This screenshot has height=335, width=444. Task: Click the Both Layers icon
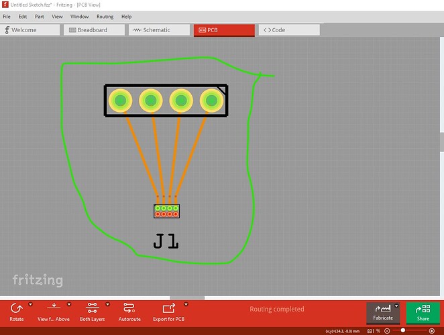pyautogui.click(x=93, y=308)
